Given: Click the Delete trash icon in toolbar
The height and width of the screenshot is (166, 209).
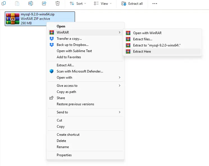Looking at the screenshot, I should click(58, 3).
